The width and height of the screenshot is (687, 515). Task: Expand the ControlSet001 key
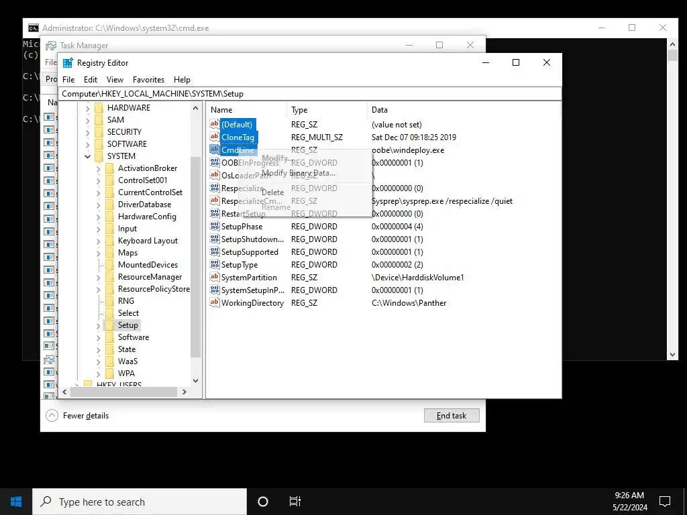(x=98, y=180)
